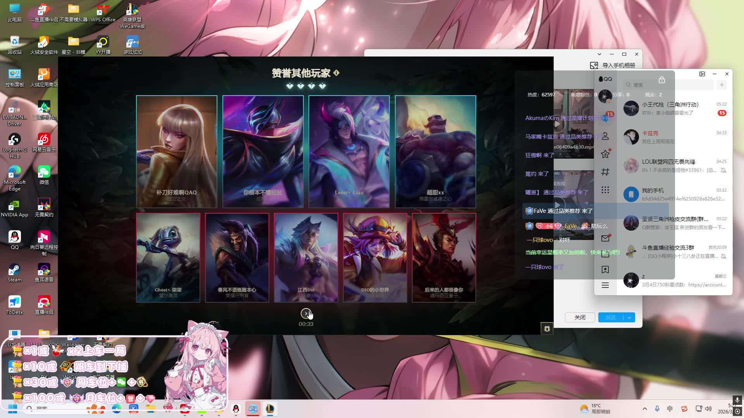The height and width of the screenshot is (418, 744).
Task: Toggle QQ sidebar collapse panel icon
Action: click(x=702, y=74)
